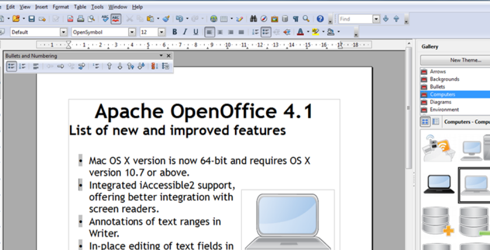Screen dimensions: 490x250
Task: Open OpenOffice Help question-mark icon
Action: [x=320, y=19]
